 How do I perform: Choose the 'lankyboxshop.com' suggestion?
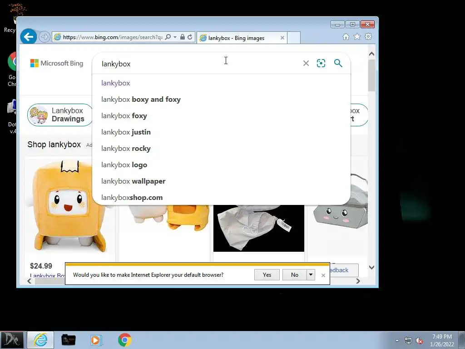pyautogui.click(x=221, y=197)
